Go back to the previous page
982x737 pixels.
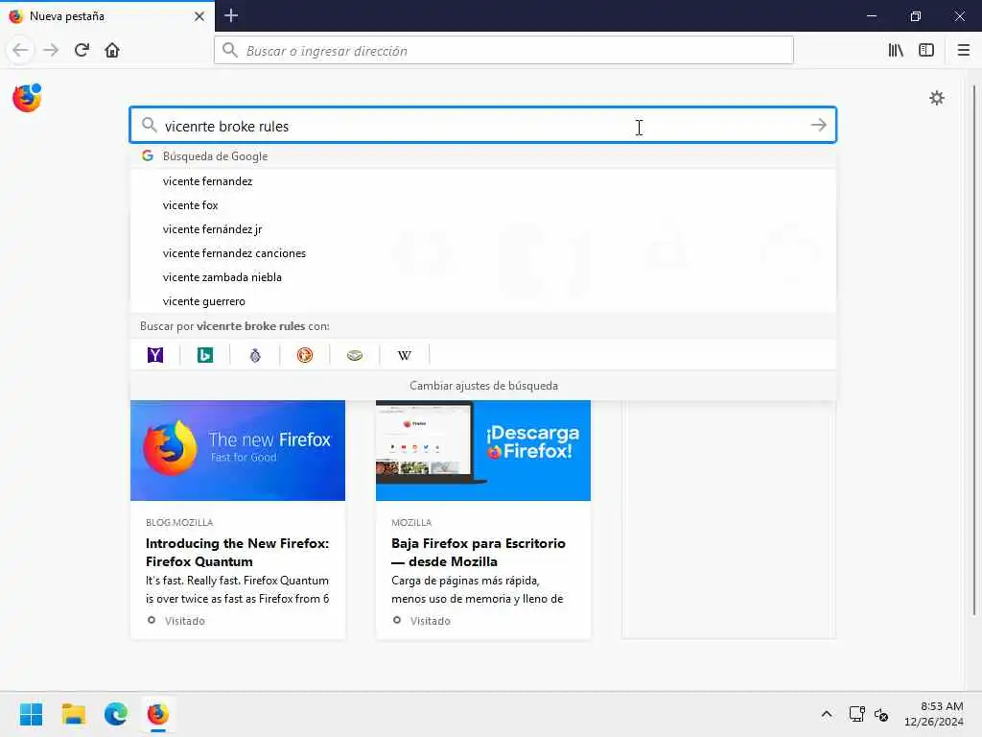[x=21, y=50]
